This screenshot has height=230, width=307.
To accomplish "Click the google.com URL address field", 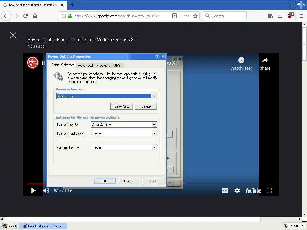I will coord(118,16).
